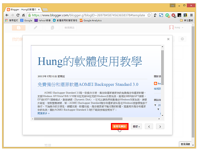Go to next template with right chevron

click(x=160, y=126)
